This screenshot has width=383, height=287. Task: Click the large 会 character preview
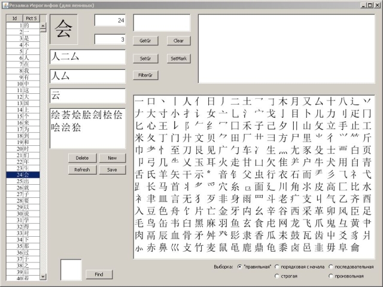64,29
